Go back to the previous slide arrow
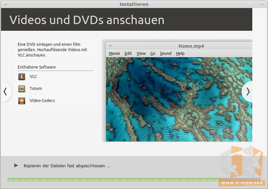Image resolution: width=268 pixels, height=189 pixels. click(6, 92)
